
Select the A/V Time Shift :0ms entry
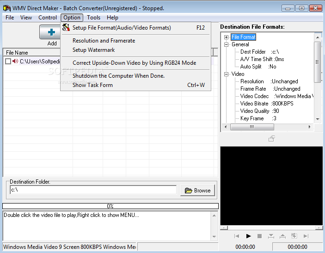coord(262,59)
